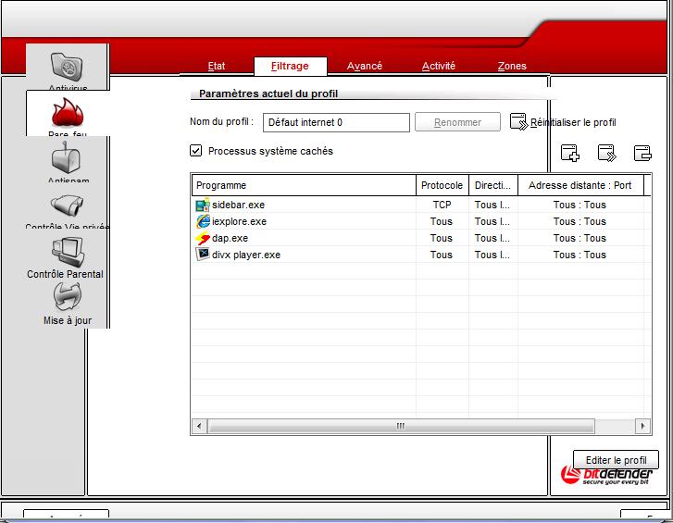Viewport: 673px width, 523px height.
Task: Click Tous : Tous address of dap.exe
Action: click(x=580, y=238)
